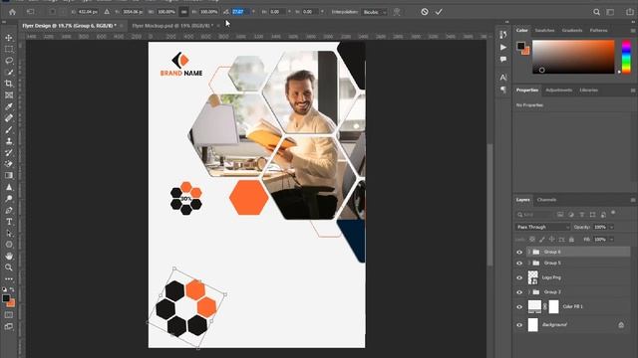Switch to the Flyer Mockup.psd document tab
The image size is (638, 358).
click(172, 26)
